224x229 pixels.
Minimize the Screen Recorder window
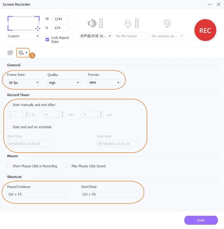[210, 4]
